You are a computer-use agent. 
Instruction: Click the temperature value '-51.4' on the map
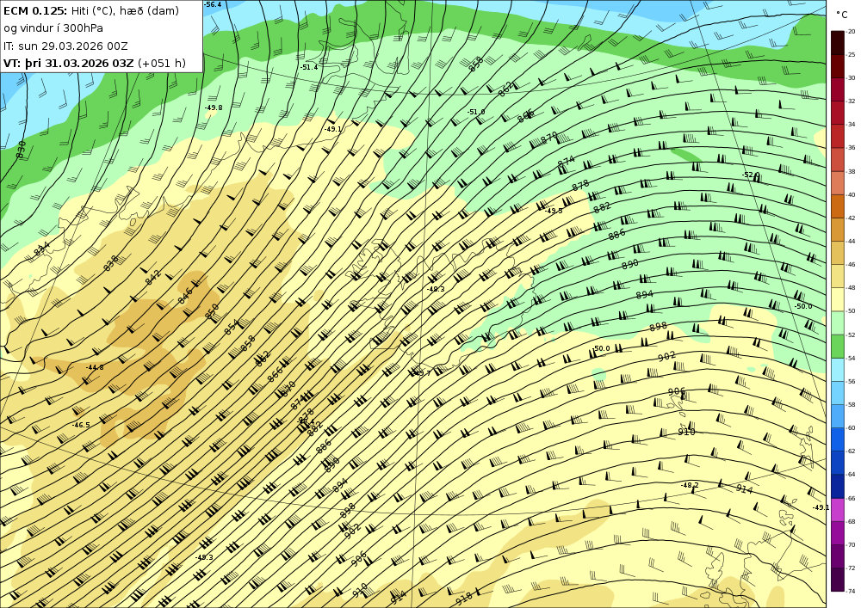309,67
